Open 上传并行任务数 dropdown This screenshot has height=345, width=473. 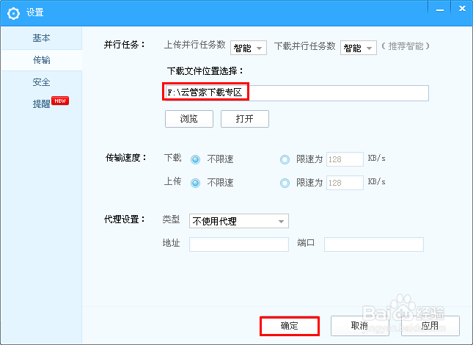pyautogui.click(x=249, y=48)
